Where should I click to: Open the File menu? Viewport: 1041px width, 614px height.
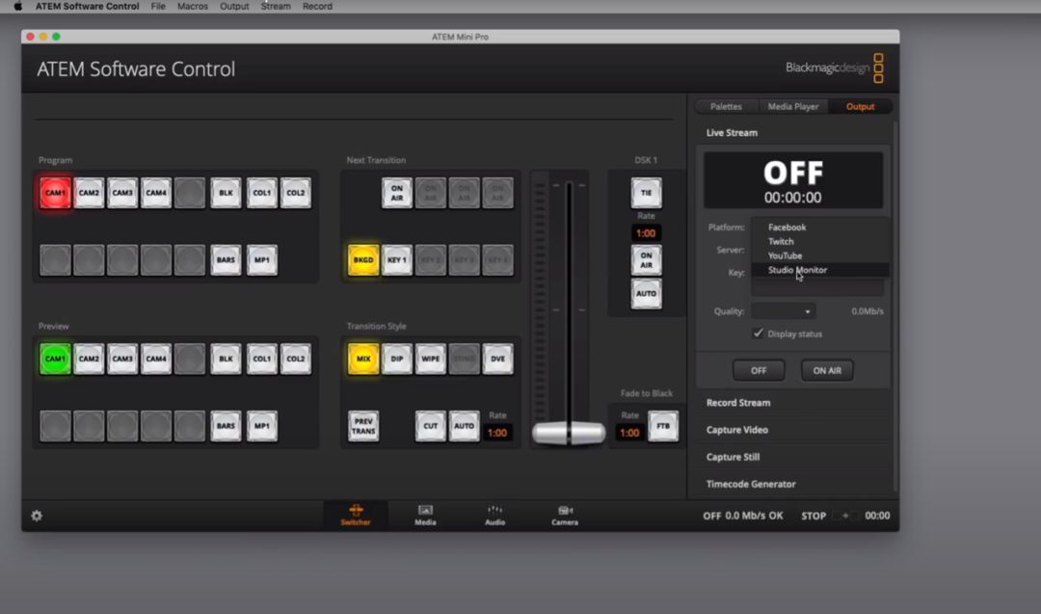(x=158, y=6)
